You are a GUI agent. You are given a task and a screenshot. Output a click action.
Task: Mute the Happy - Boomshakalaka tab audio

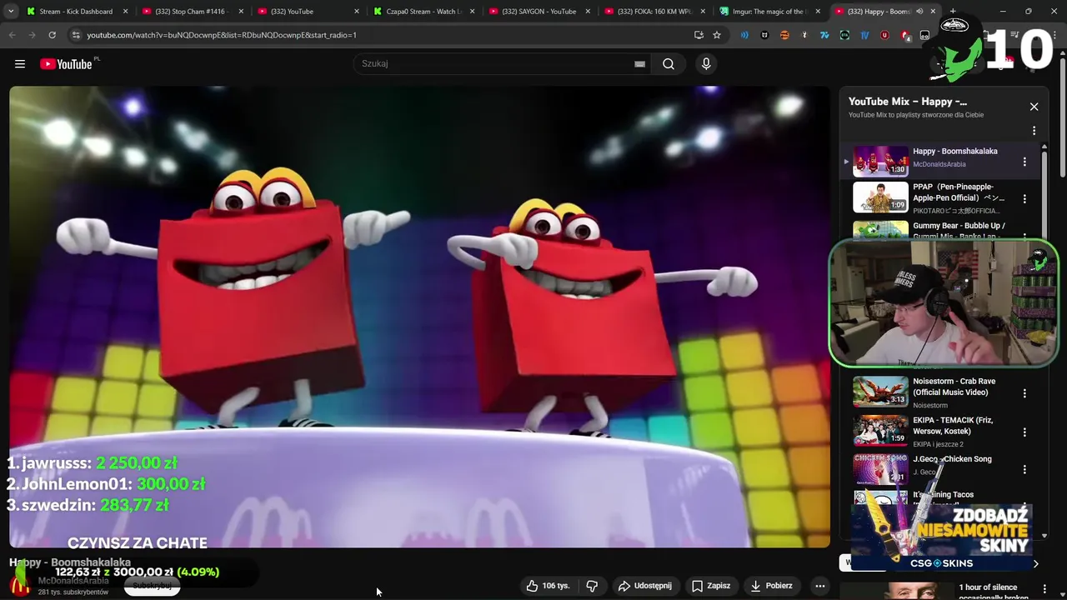point(919,12)
